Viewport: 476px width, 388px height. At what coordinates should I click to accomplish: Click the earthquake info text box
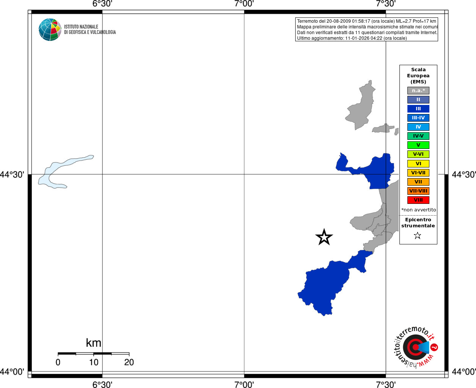pos(366,30)
